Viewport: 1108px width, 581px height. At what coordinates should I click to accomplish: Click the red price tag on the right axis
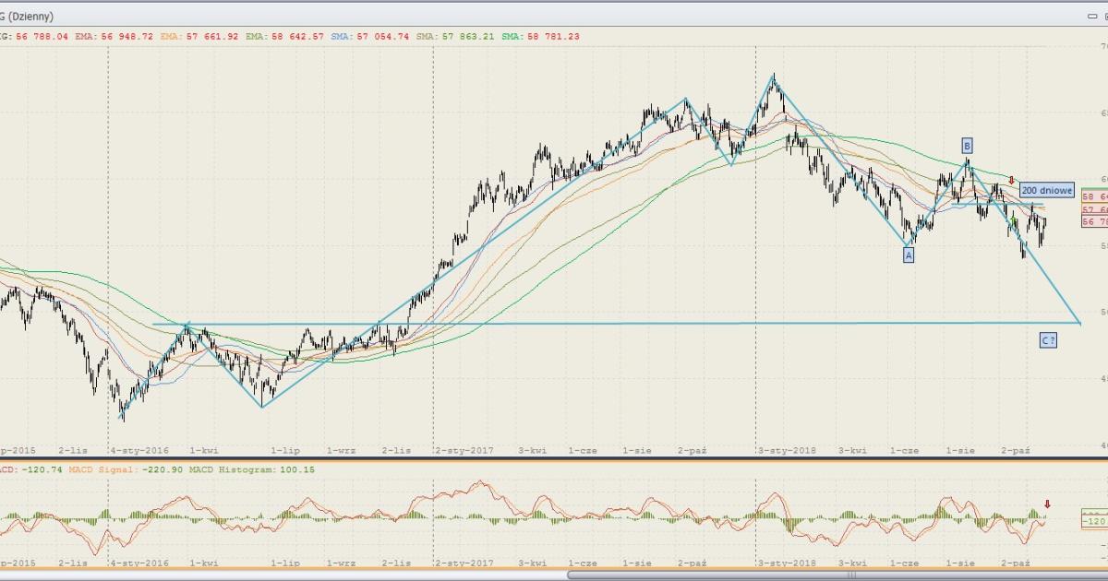click(x=1094, y=222)
